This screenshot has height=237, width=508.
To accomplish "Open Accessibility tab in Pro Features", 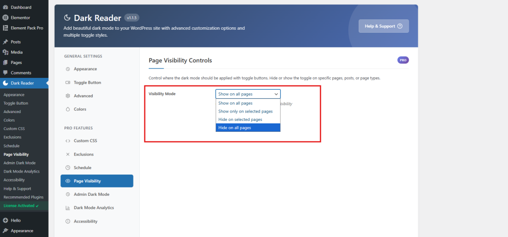I will coord(97,222).
